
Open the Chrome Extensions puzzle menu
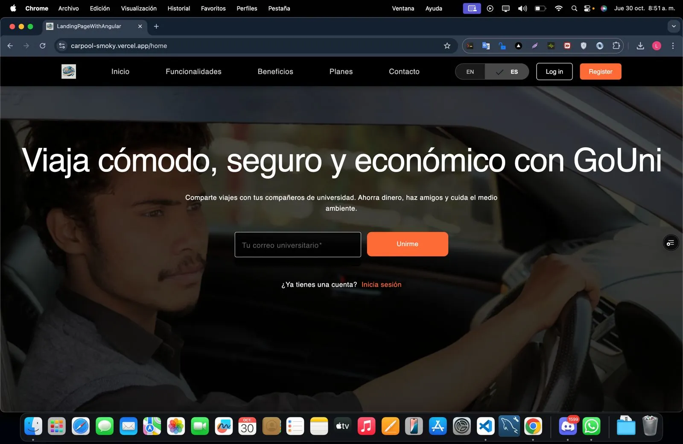pos(616,46)
